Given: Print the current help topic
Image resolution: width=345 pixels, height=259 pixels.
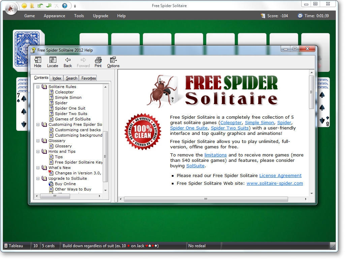Looking at the screenshot, I should point(98,62).
